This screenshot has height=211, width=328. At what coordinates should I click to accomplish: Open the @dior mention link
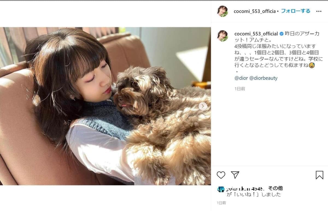241,78
